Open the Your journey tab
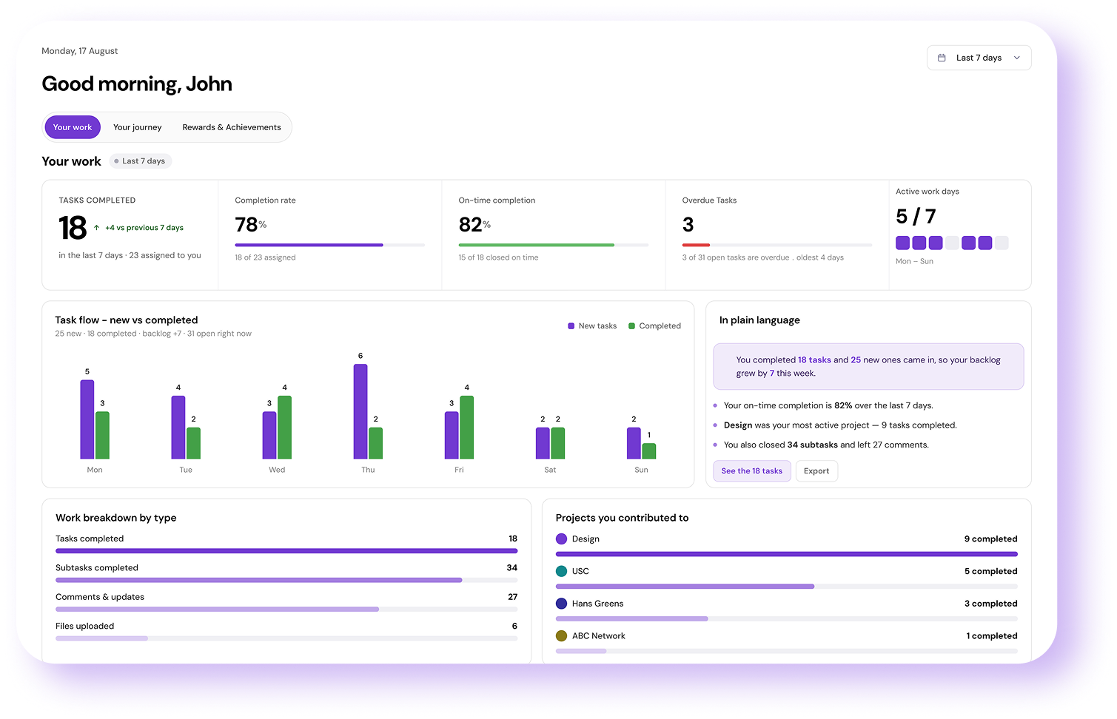Viewport: 1117px width, 719px height. (x=137, y=127)
